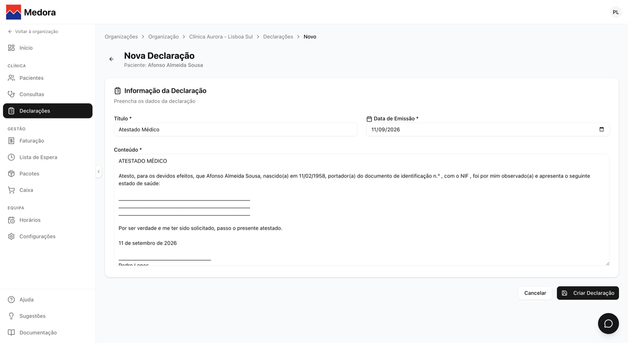
Task: Open Pacotes in the sidebar
Action: [x=48, y=174]
